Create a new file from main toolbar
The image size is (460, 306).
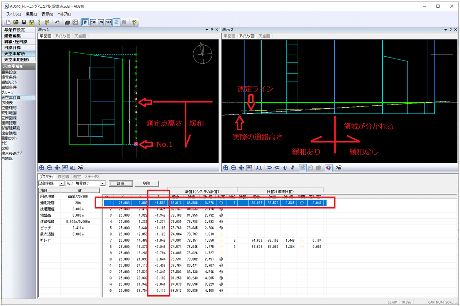(x=9, y=22)
